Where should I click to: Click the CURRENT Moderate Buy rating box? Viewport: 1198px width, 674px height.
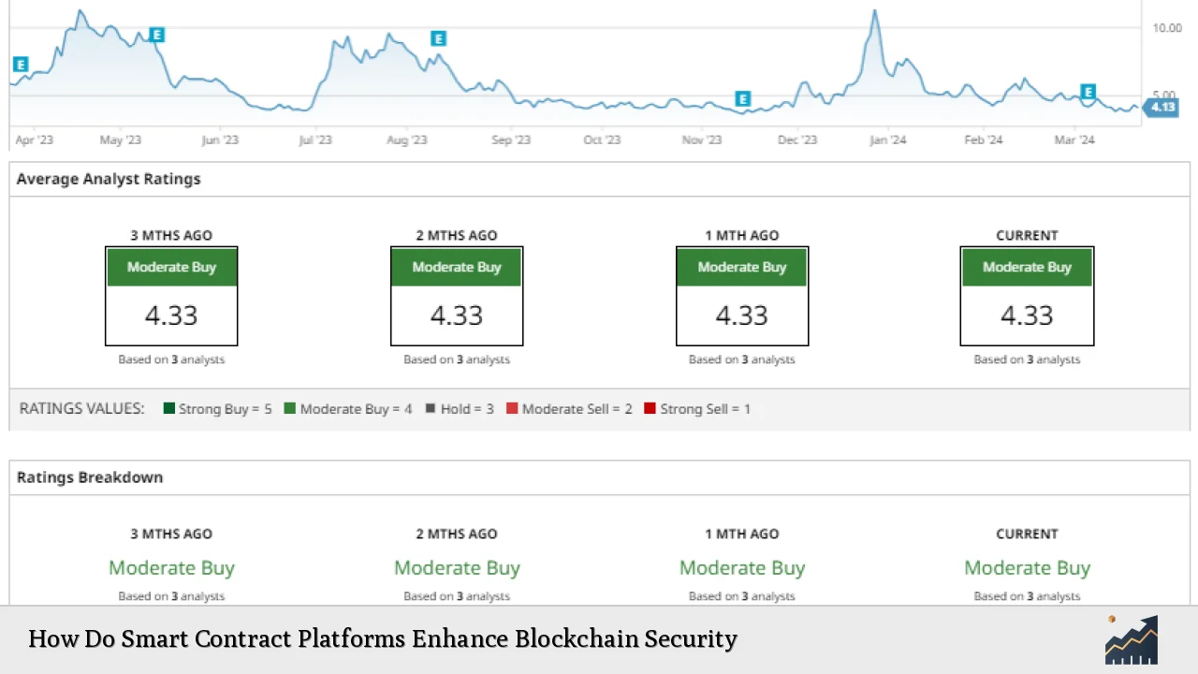click(x=1027, y=296)
